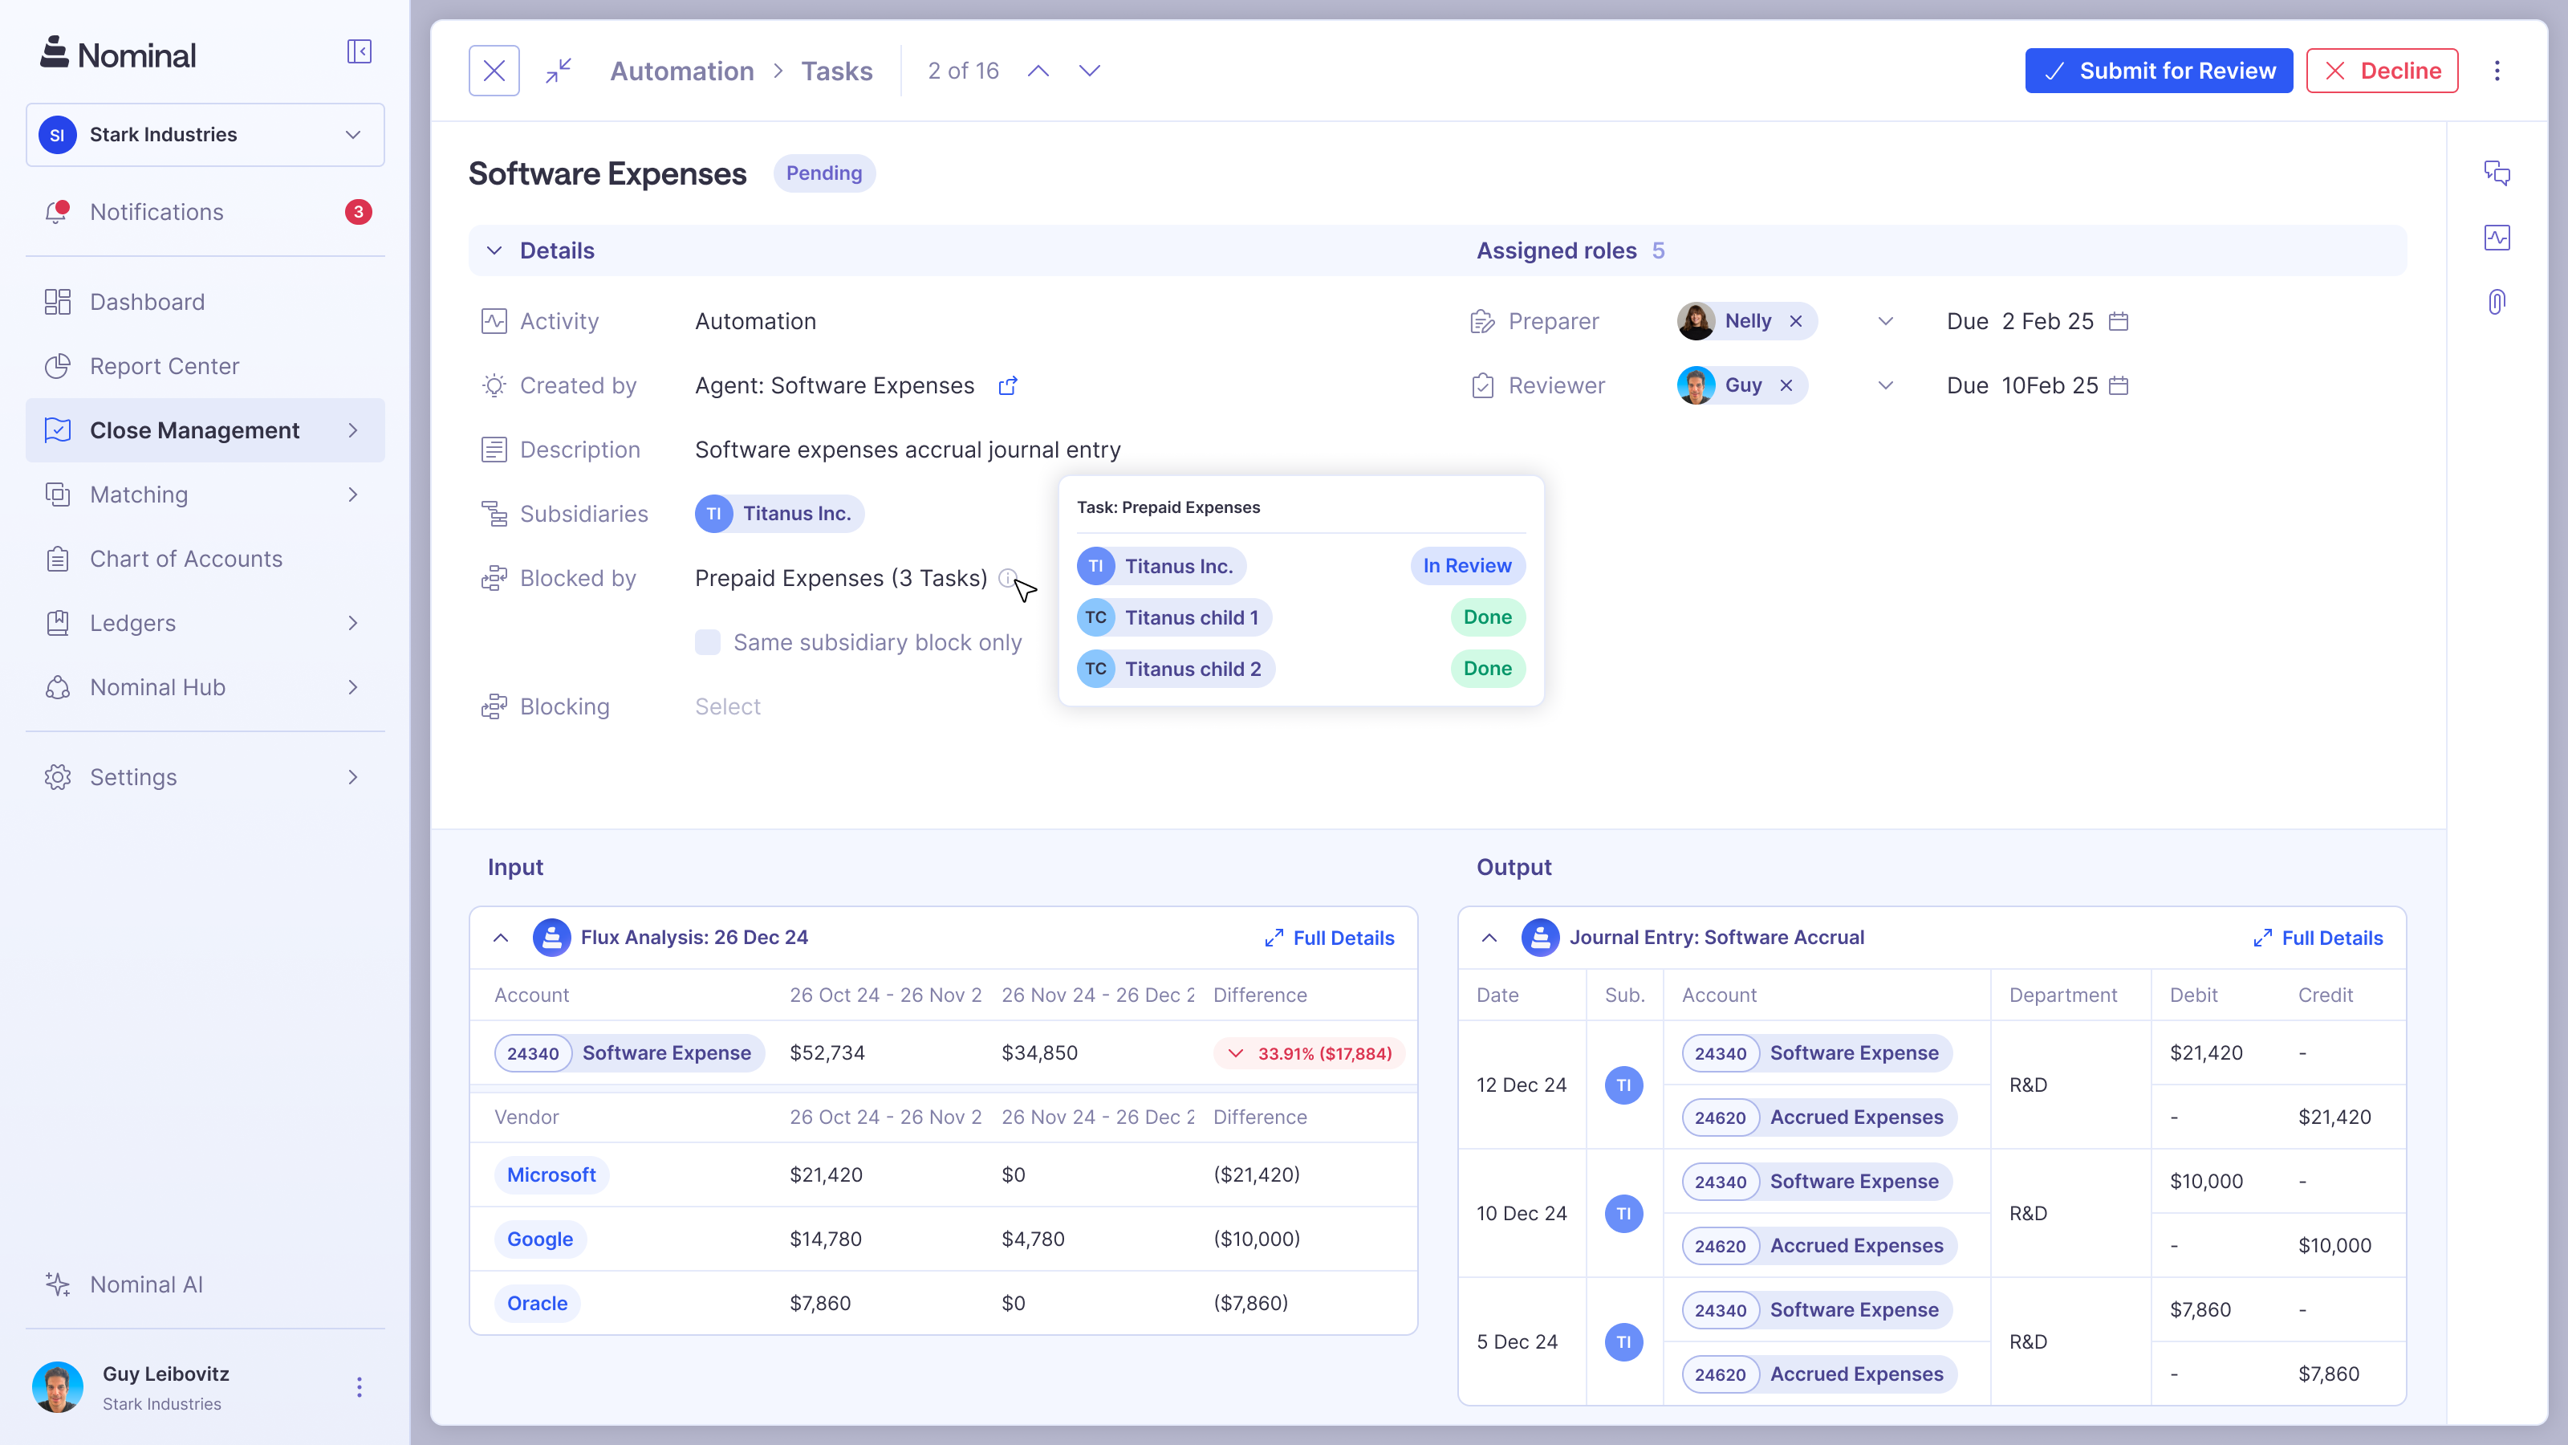Select Chart of Accounts in sidebar
Viewport: 2568px width, 1445px height.
185,559
